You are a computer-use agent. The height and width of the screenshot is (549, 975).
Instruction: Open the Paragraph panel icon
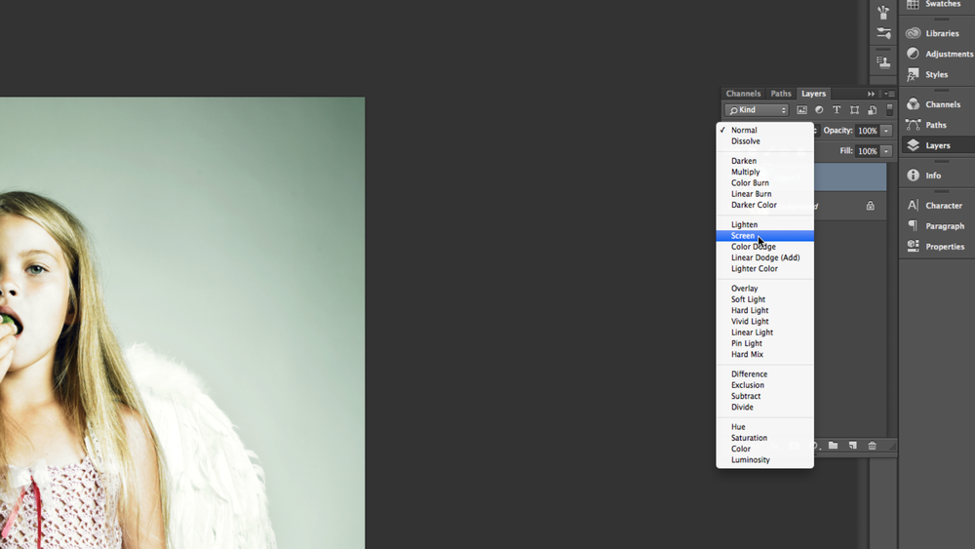coord(913,225)
